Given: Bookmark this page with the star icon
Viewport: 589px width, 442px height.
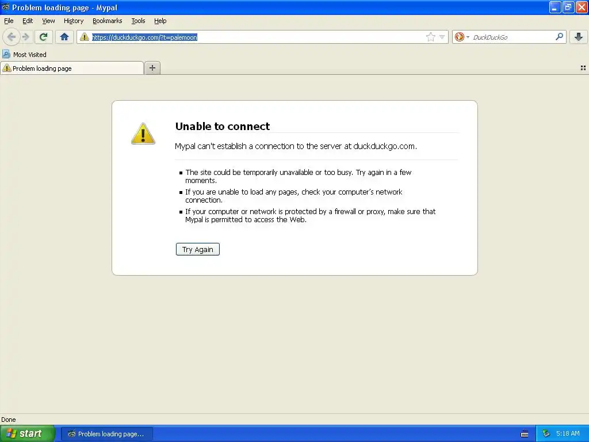Looking at the screenshot, I should coord(430,37).
